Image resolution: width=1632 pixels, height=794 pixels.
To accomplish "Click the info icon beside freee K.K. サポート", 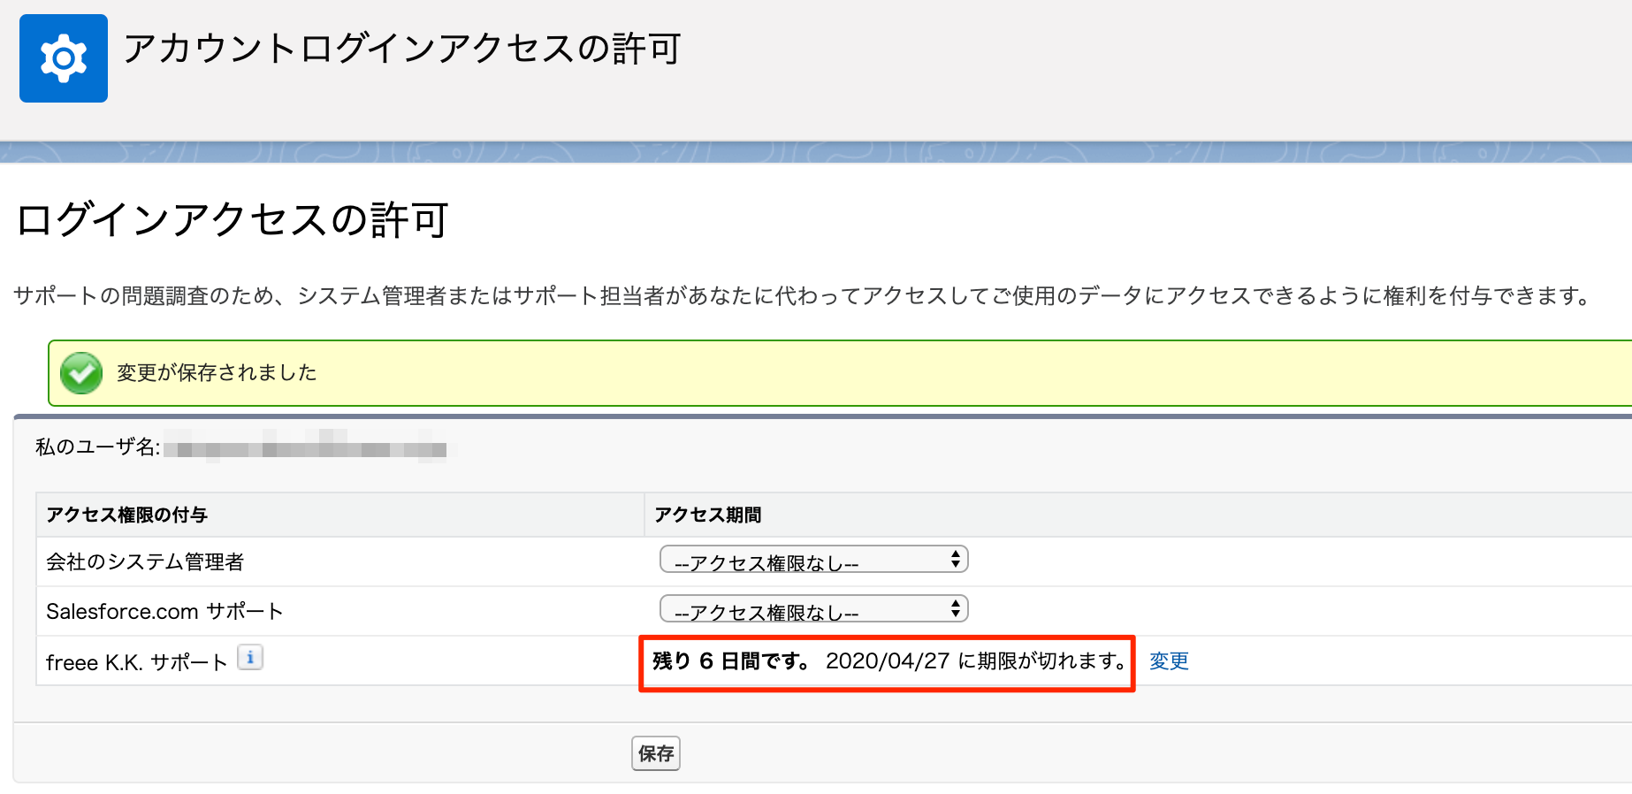I will pyautogui.click(x=250, y=657).
